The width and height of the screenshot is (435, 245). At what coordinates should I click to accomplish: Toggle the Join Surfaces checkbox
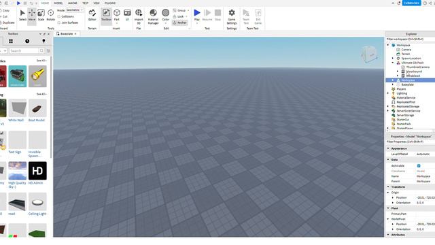pyautogui.click(x=59, y=22)
